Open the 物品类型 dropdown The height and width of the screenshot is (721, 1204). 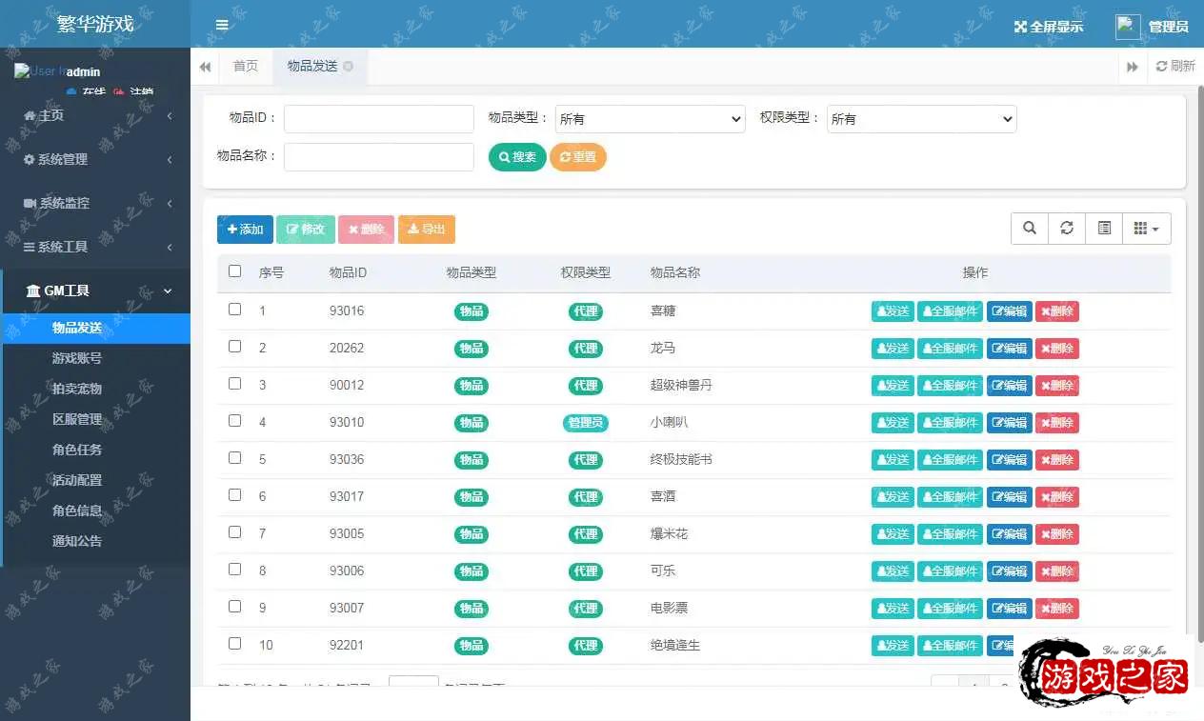[650, 119]
